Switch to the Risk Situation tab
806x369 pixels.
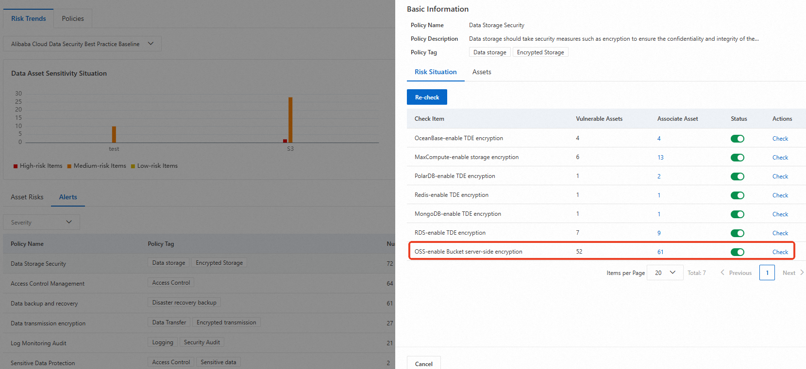pos(436,72)
